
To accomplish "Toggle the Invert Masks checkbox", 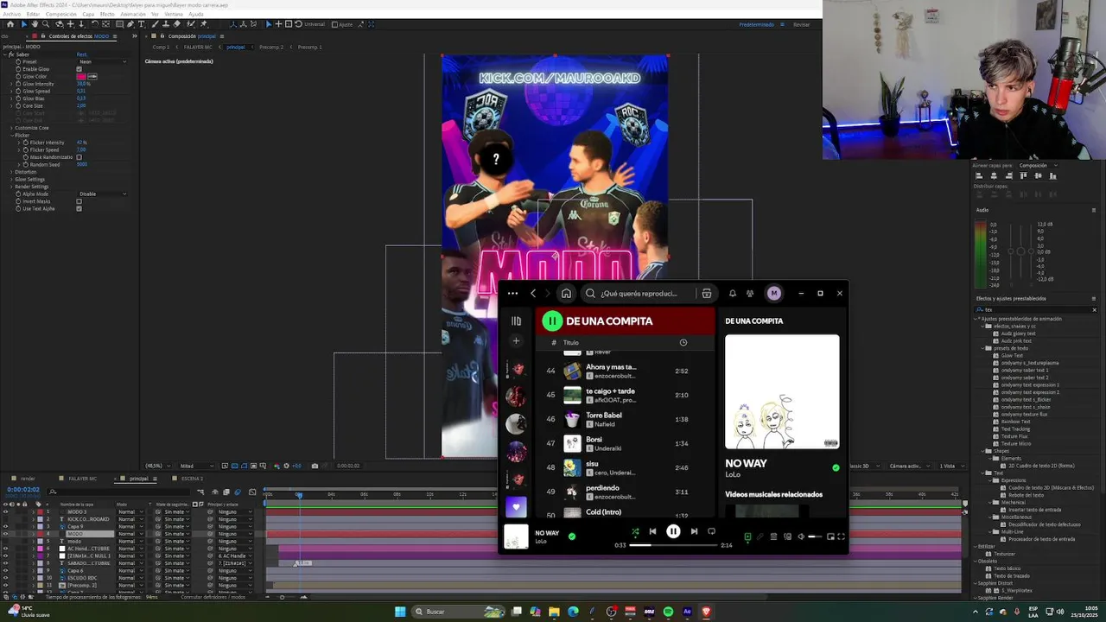I will (x=79, y=201).
